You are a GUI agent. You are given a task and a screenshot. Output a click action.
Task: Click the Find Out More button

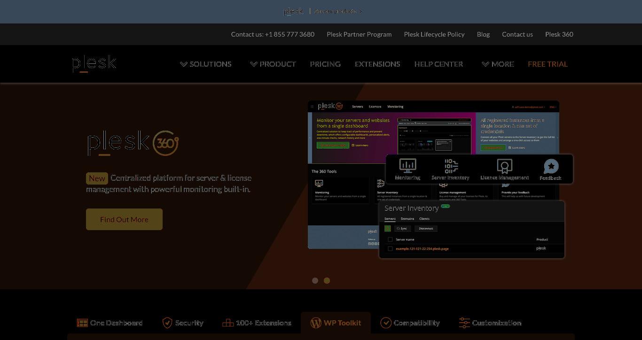coord(124,219)
